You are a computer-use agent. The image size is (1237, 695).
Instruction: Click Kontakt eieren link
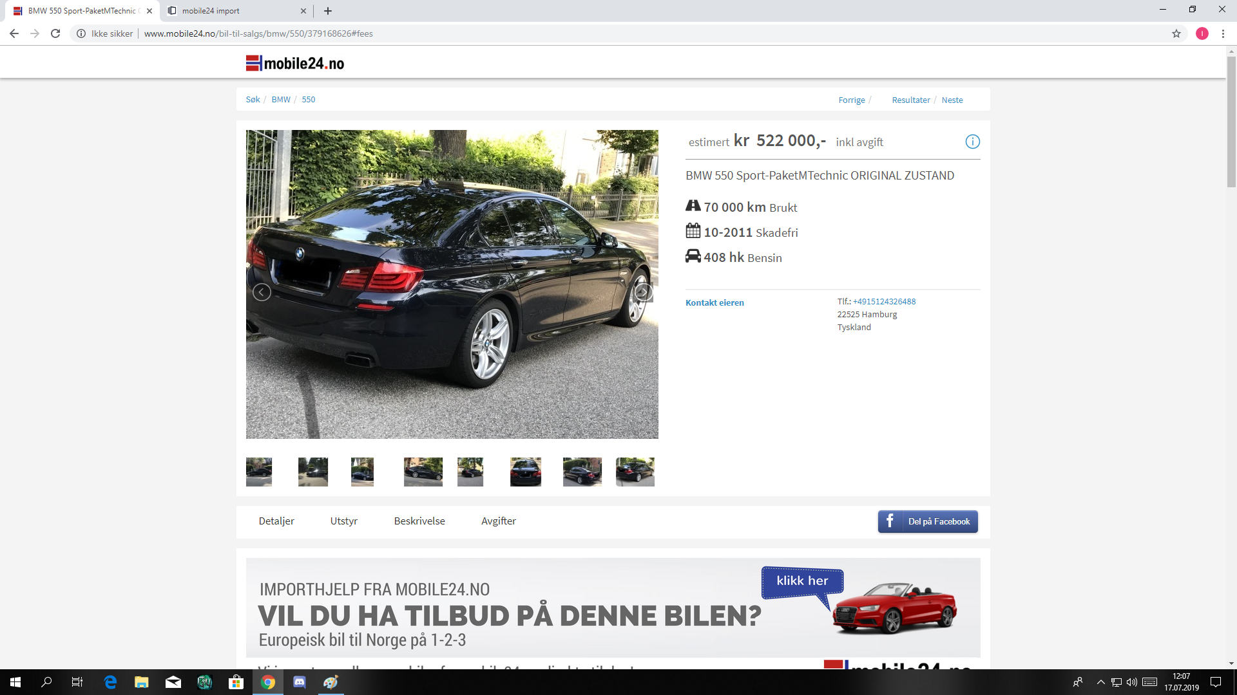714,302
